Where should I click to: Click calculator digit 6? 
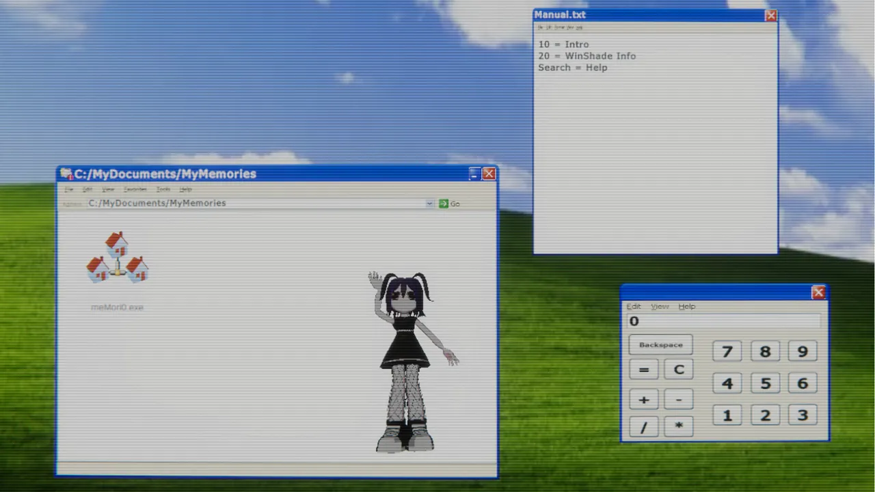(x=803, y=383)
